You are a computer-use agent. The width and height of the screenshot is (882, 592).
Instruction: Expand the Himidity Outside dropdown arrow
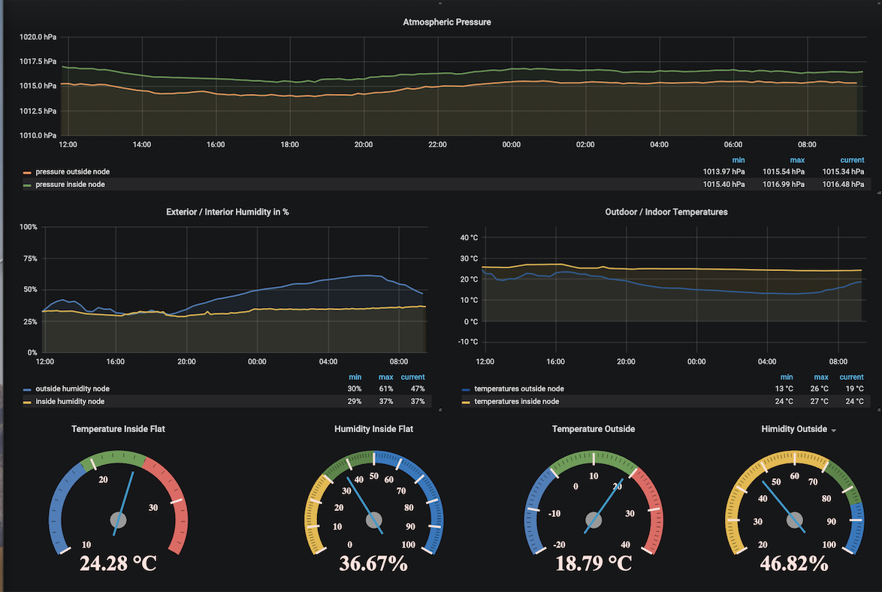click(x=834, y=430)
